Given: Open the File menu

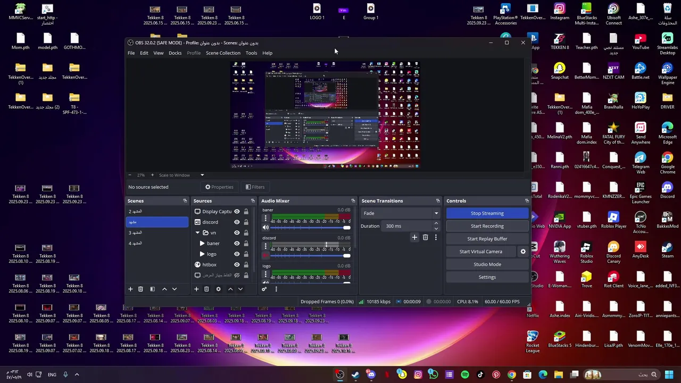Looking at the screenshot, I should click(131, 53).
